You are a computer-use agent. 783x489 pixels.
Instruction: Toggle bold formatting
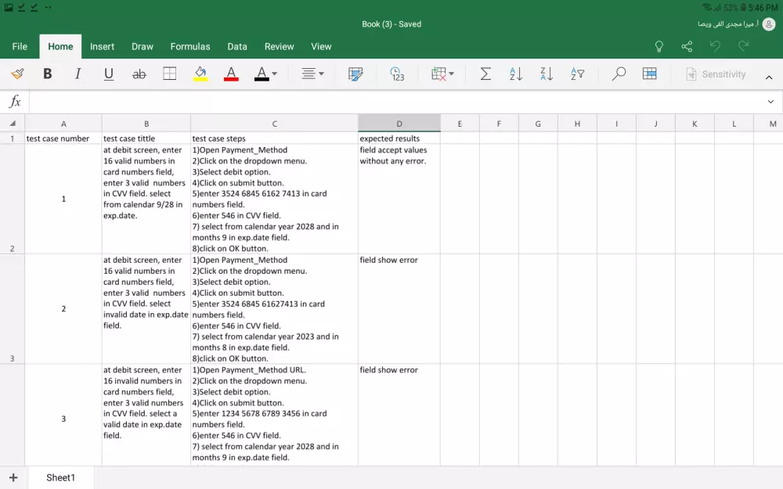click(x=48, y=74)
